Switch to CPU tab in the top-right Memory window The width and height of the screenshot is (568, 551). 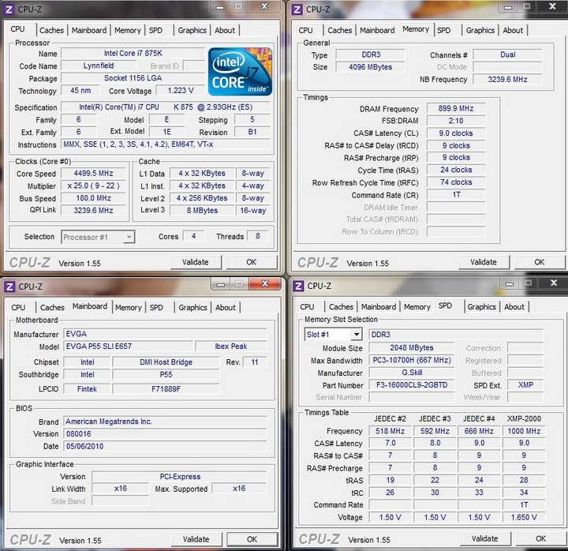[306, 31]
